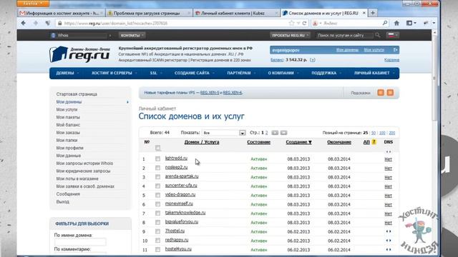458x257 pixels.
Task: Tick the select-all checkbox in the table header
Action: [157, 148]
